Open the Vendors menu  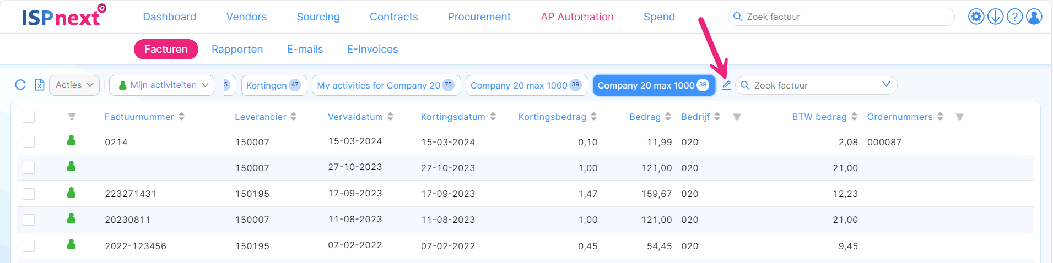[246, 17]
